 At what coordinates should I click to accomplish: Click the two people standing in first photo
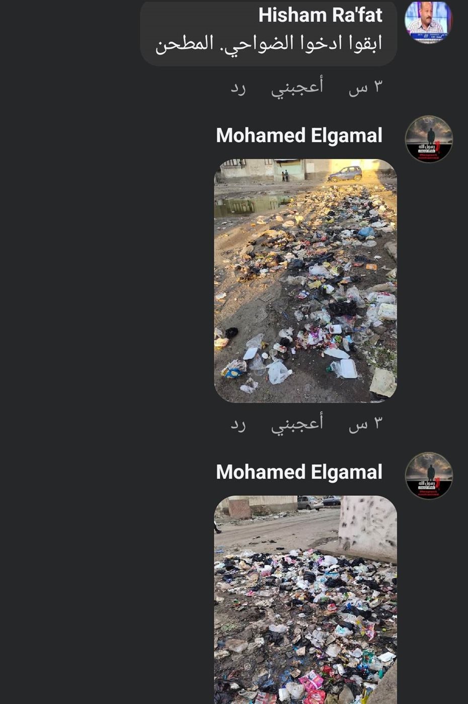(285, 175)
